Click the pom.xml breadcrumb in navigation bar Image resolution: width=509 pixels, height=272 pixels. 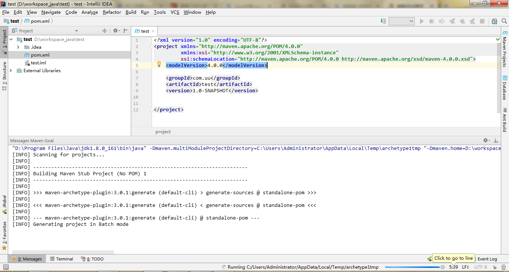pyautogui.click(x=37, y=21)
